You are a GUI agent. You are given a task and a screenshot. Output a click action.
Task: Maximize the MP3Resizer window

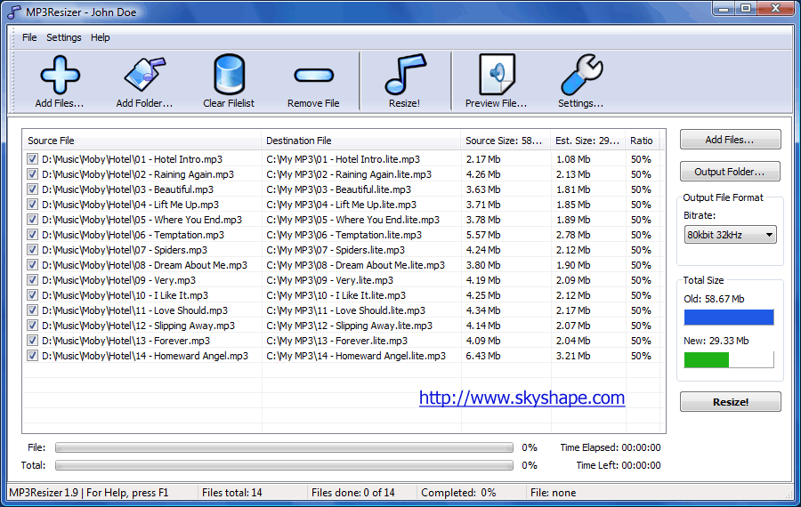pyautogui.click(x=746, y=8)
